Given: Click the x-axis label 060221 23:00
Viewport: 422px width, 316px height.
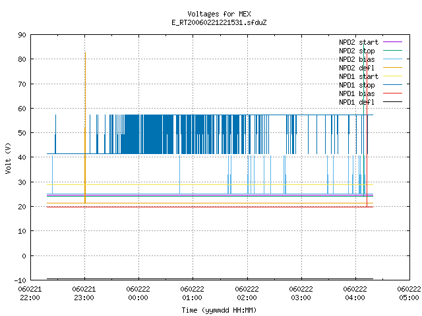Looking at the screenshot, I should (x=84, y=294).
